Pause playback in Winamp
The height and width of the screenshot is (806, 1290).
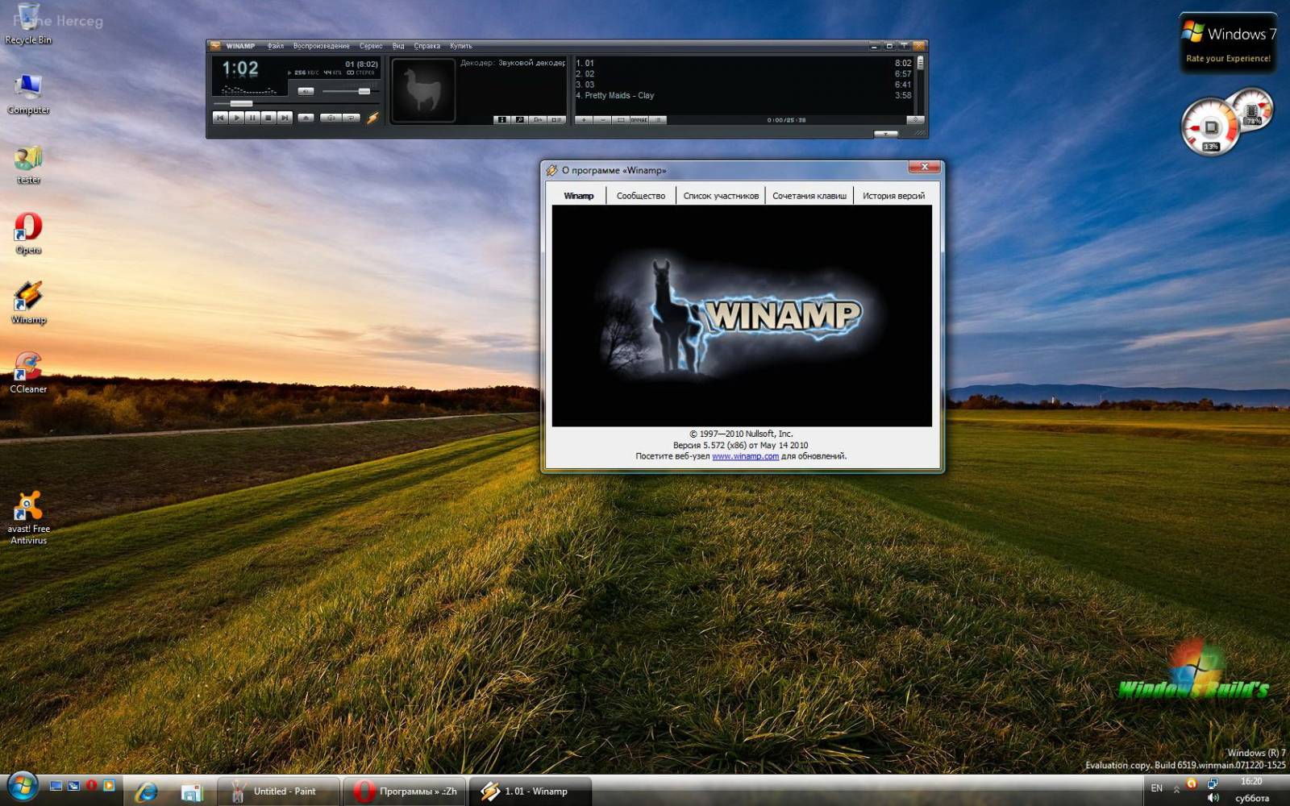coord(252,118)
